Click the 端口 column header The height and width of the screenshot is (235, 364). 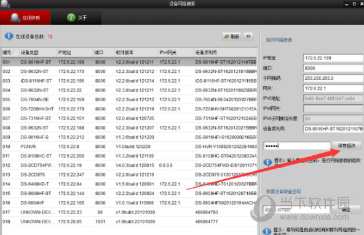104,53
